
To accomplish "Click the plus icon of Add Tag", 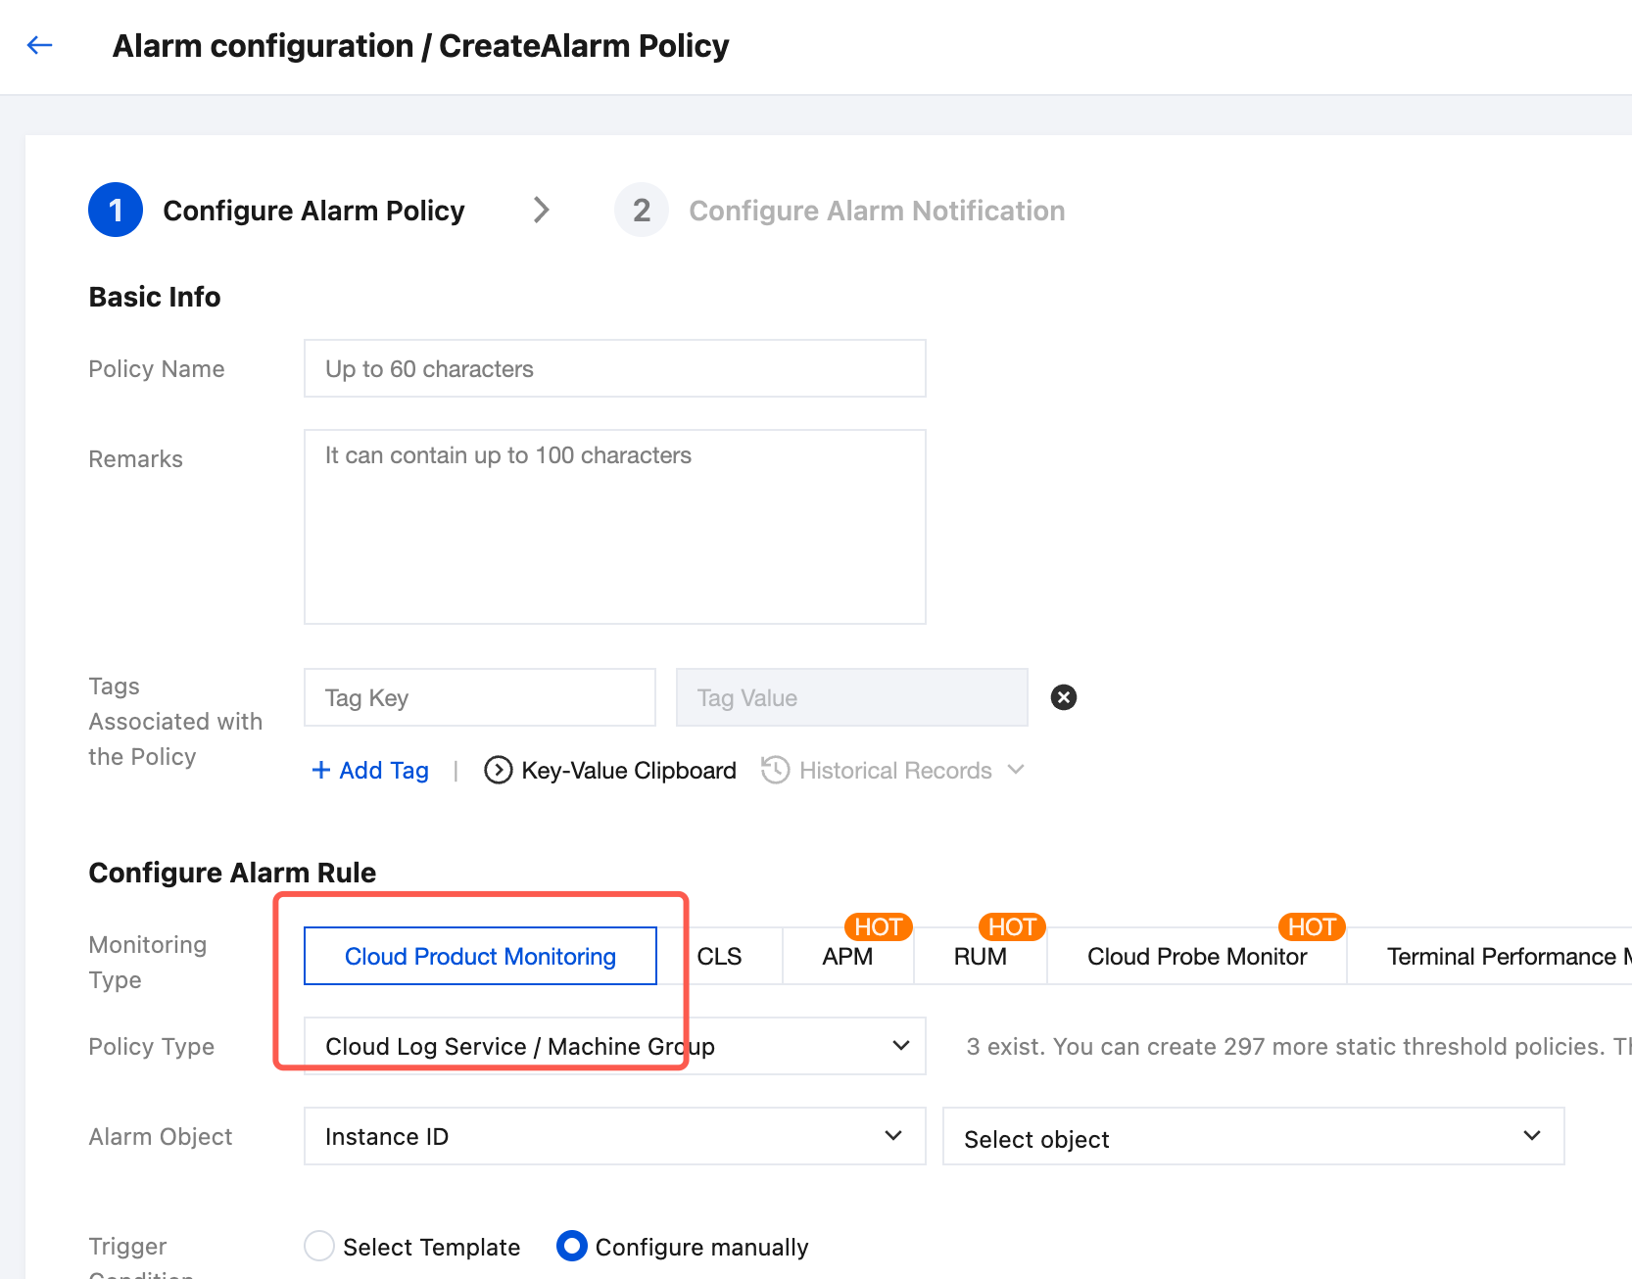I will (320, 771).
